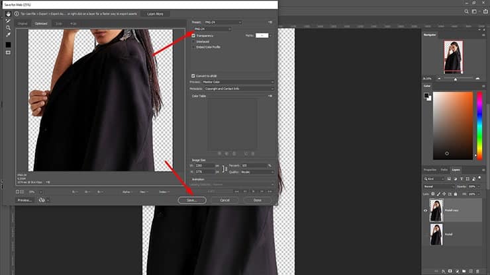Image resolution: width=490 pixels, height=275 pixels.
Task: Select the Zoom tool in dialog toolbar
Action: pos(8,28)
